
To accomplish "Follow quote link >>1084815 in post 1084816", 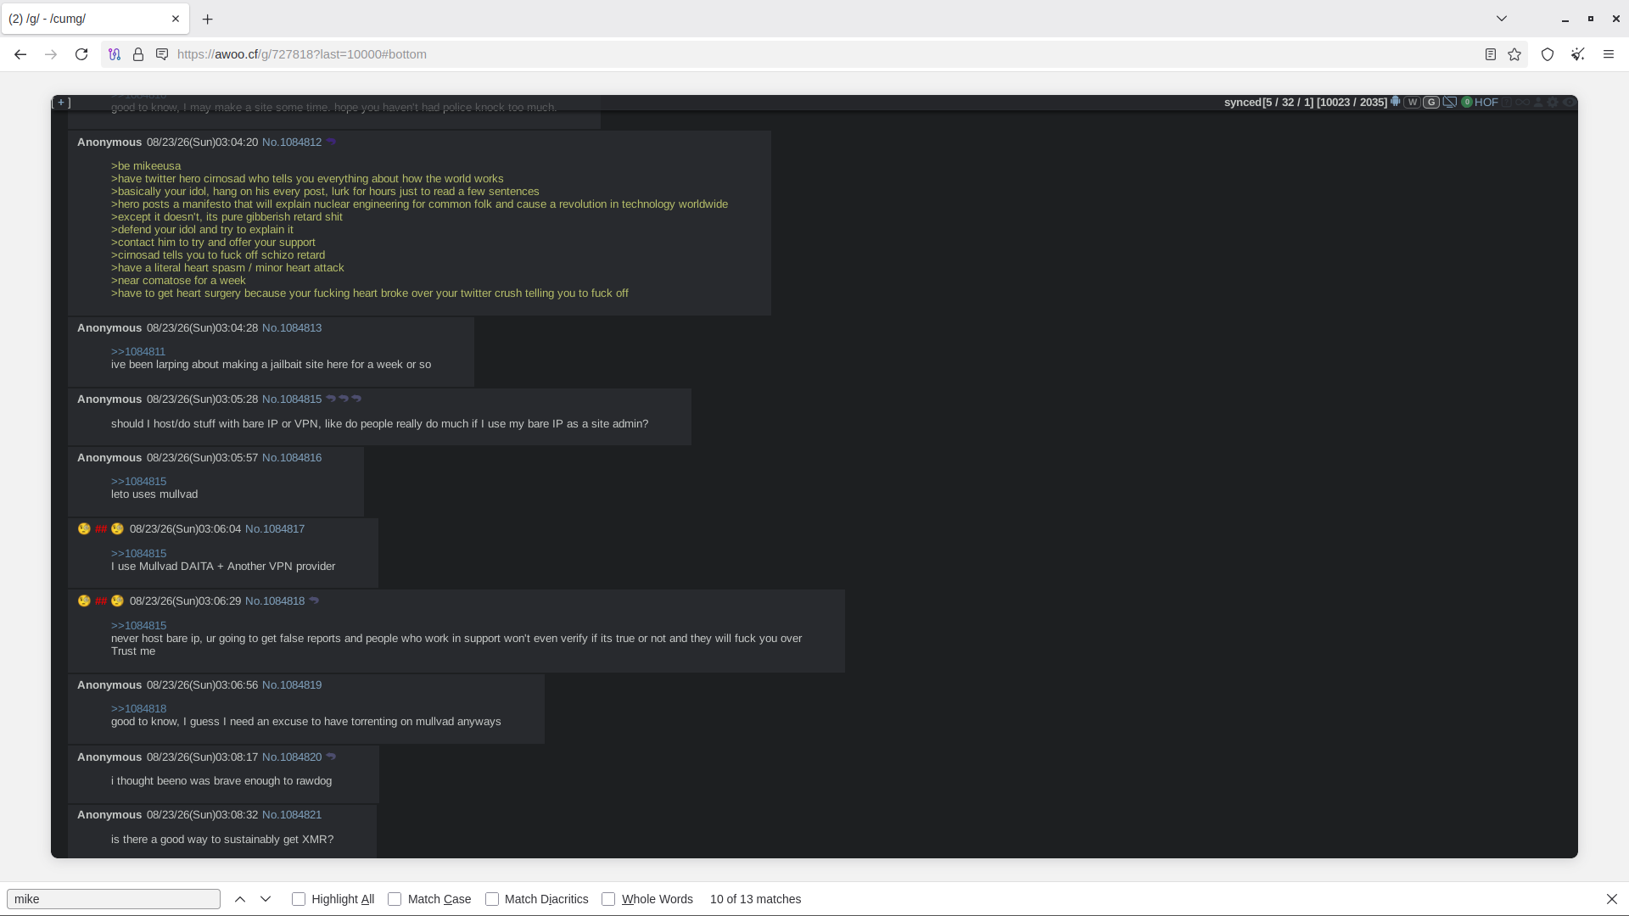I will [x=138, y=482].
